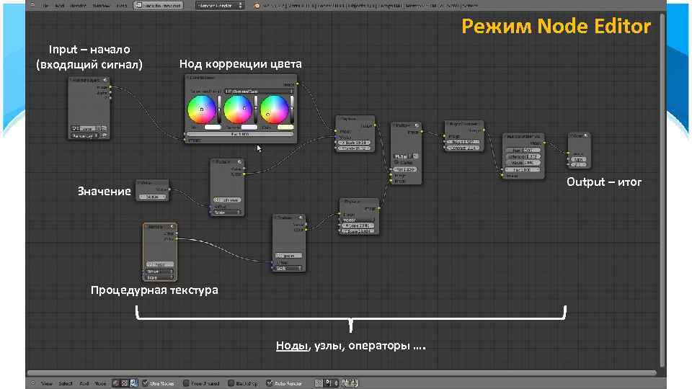Viewport: 692px width, 389px height.
Task: Open the Select menu in the node editor header
Action: [66, 383]
